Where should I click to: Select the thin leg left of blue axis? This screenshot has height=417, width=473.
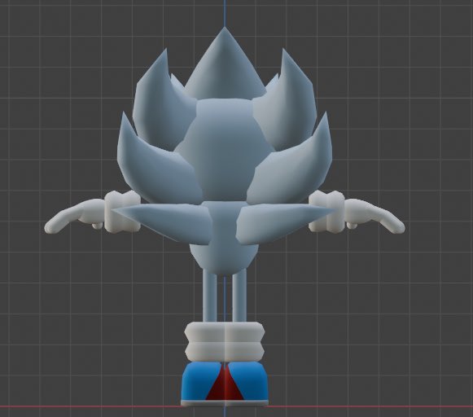point(210,296)
